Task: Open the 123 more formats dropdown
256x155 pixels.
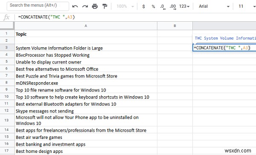Action: [184, 6]
